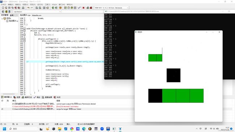Click the Print icon in toolbar
The height and width of the screenshot is (132, 235).
[23, 8]
